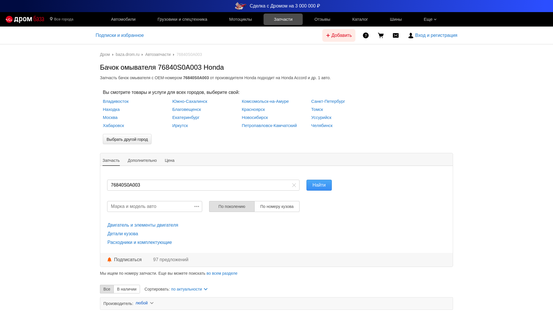
Task: Click the 'Найти' search button
Action: pyautogui.click(x=319, y=185)
